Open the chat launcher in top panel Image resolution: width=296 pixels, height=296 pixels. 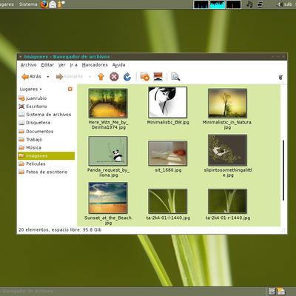coord(61,4)
